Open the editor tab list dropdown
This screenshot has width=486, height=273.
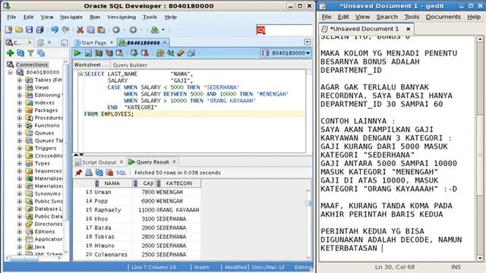(307, 42)
